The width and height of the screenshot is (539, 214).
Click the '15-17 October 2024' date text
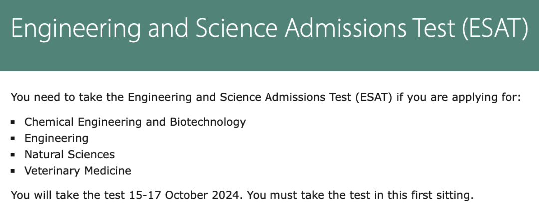(184, 195)
